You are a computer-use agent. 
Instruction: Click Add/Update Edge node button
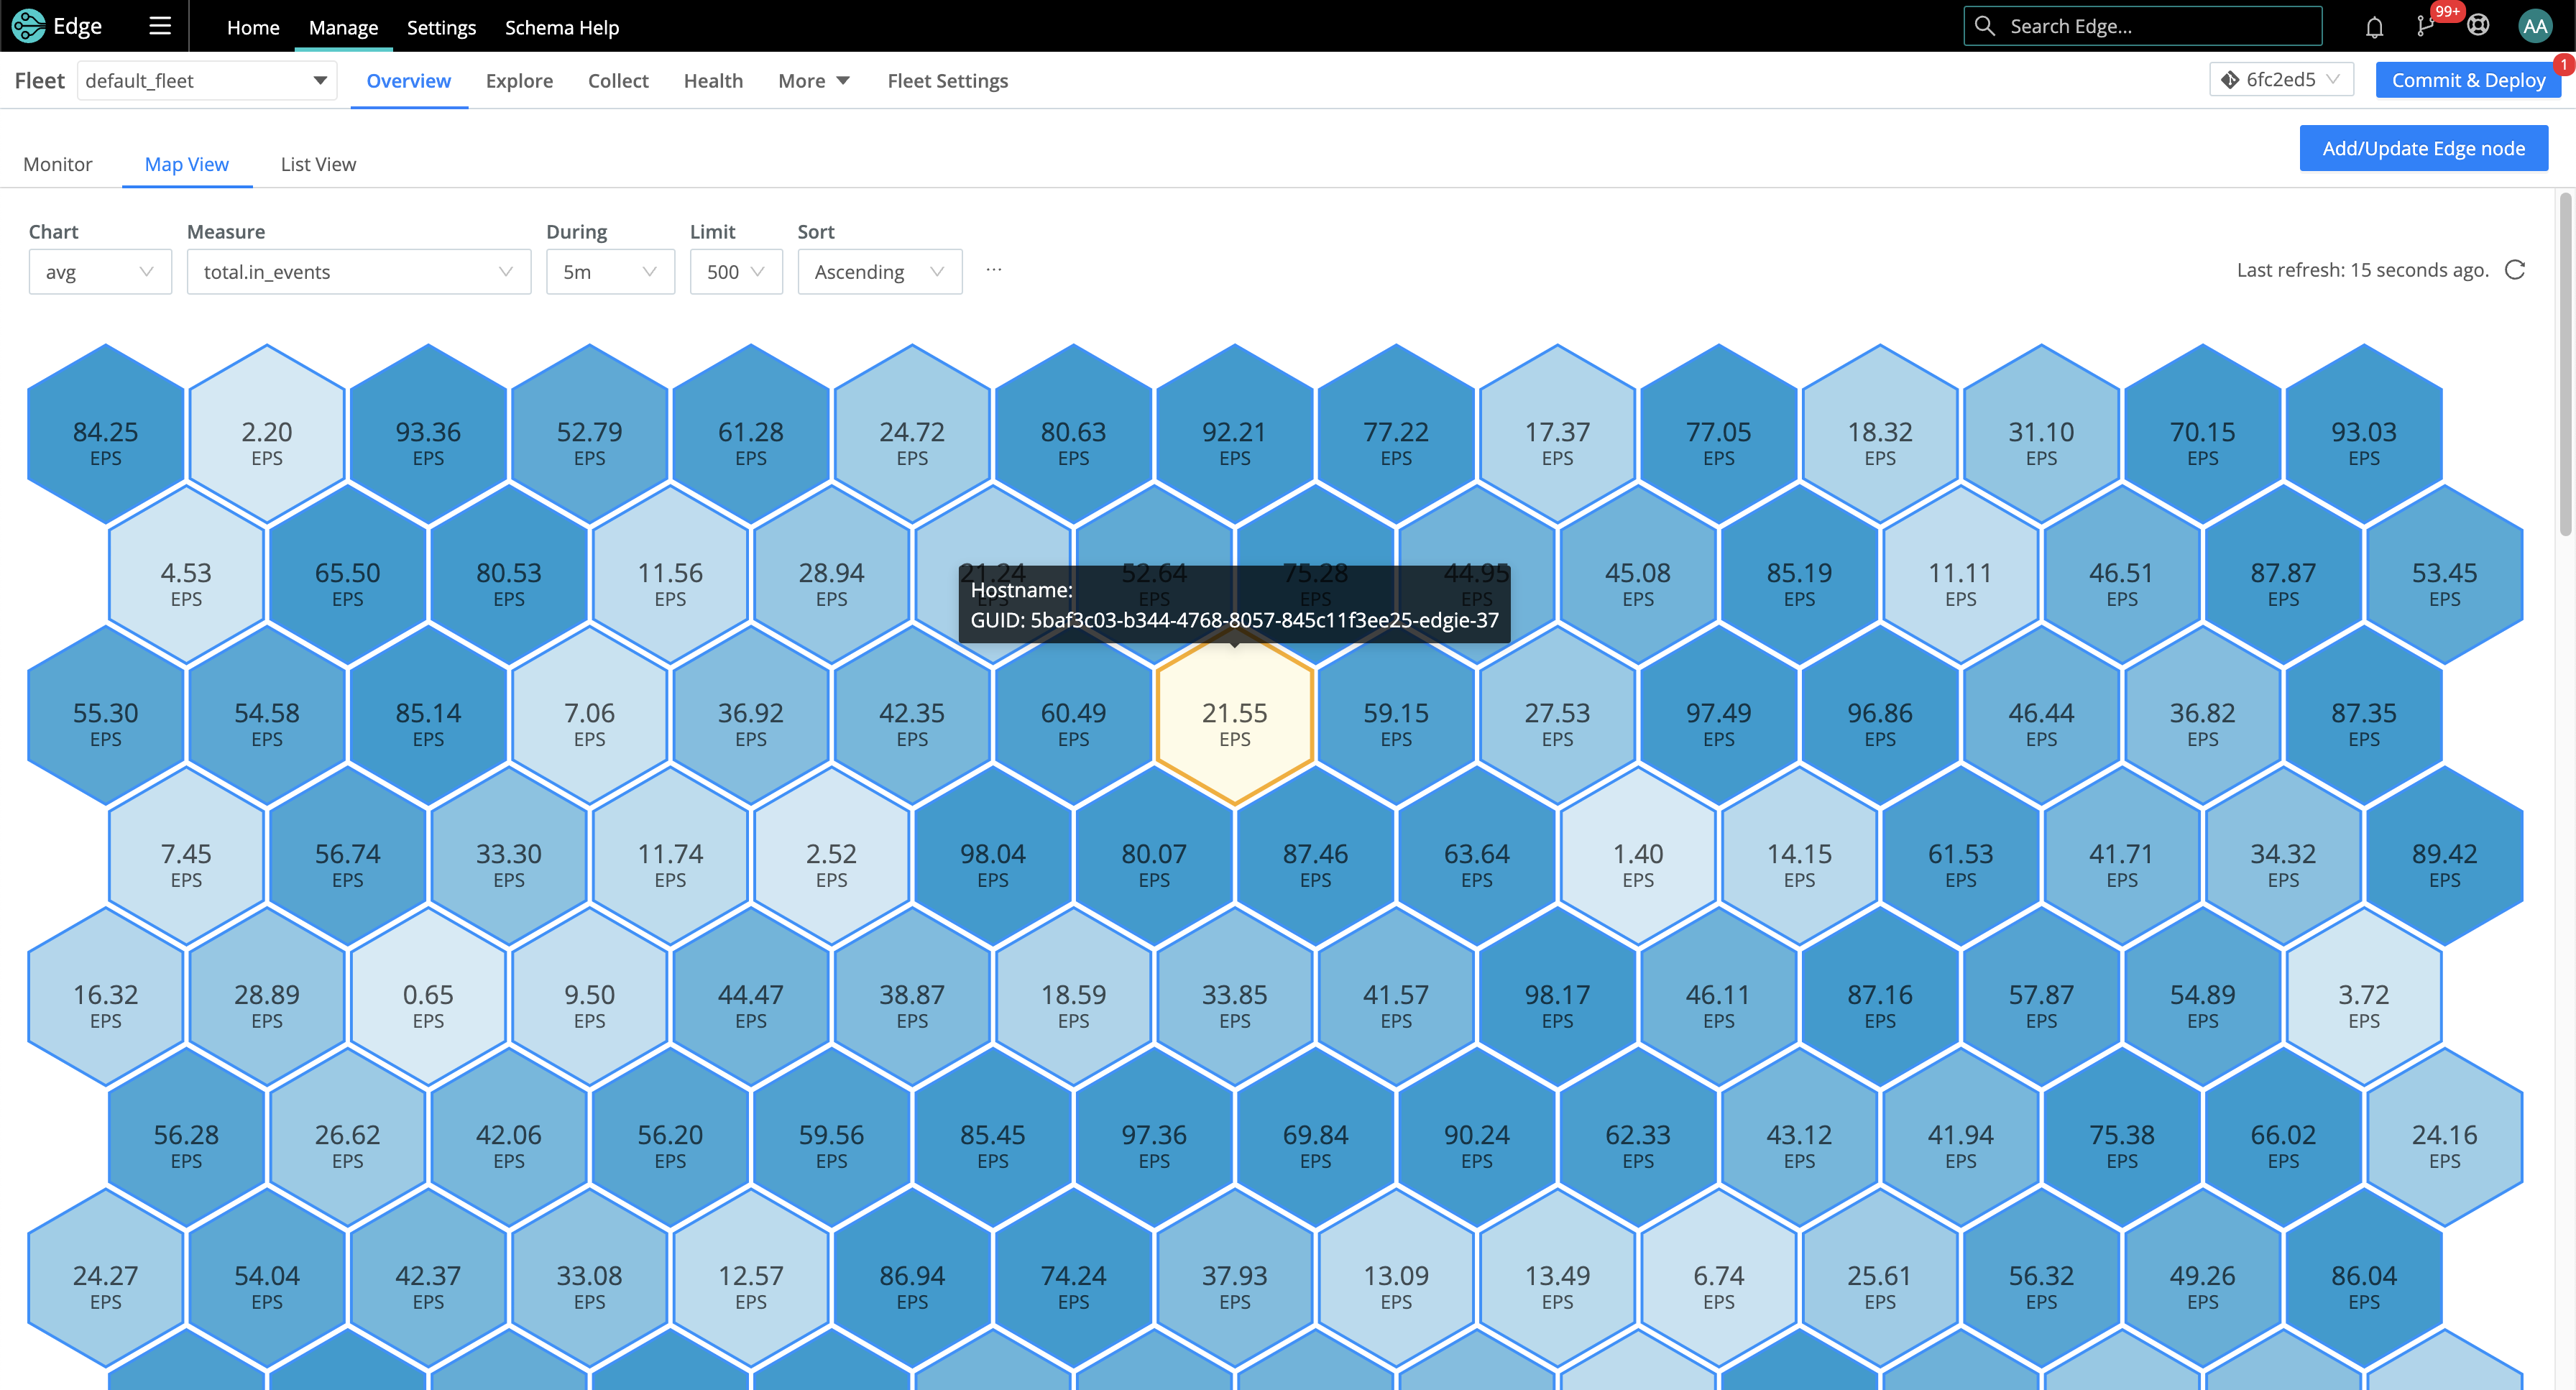pyautogui.click(x=2422, y=148)
